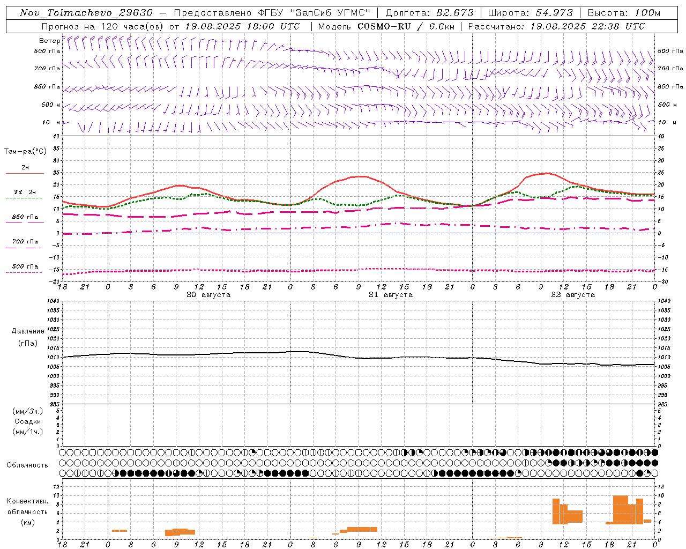Viewport: 686px width, 549px height.
Task: Click the Тем-ра(°C) axis label
Action: tap(25, 152)
